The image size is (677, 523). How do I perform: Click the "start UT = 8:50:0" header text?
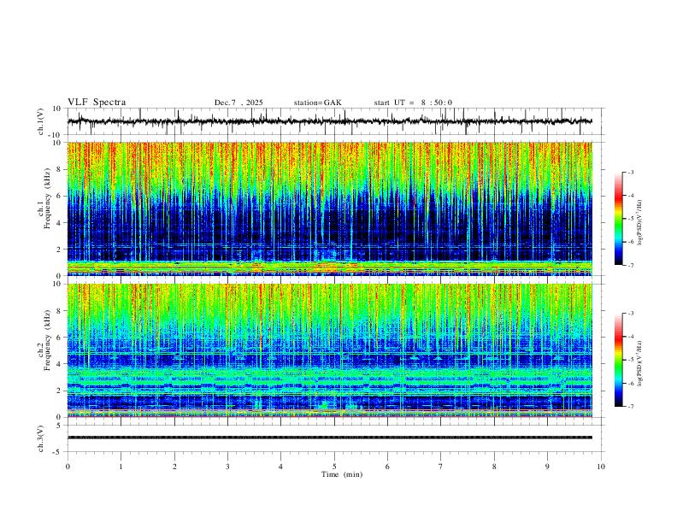(x=413, y=103)
